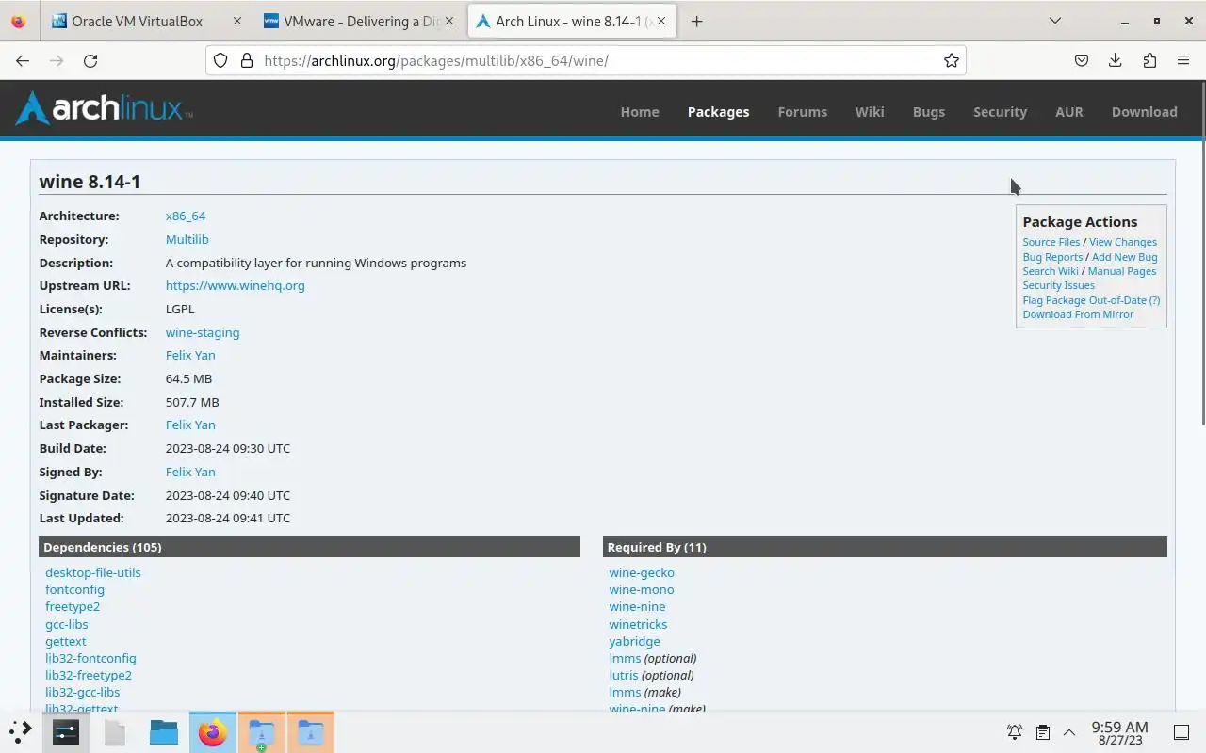The width and height of the screenshot is (1206, 753).
Task: Click the Add New Bug link
Action: click(1124, 257)
